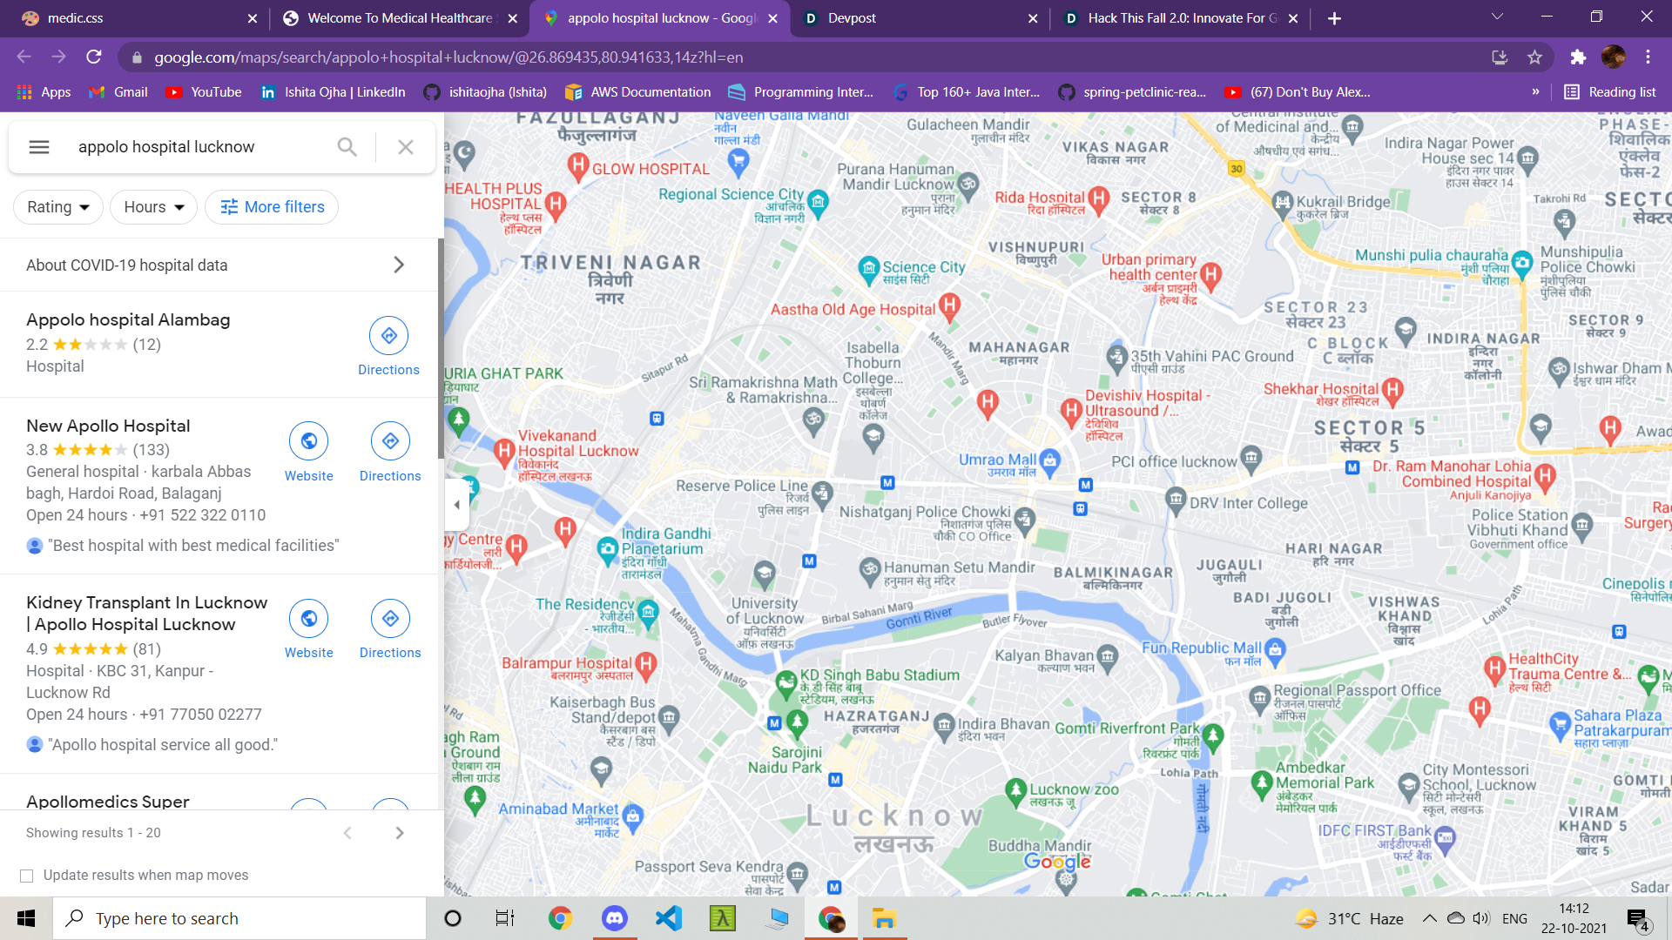Image resolution: width=1672 pixels, height=940 pixels.
Task: Get directions to Appolo hospital Alambag
Action: [388, 336]
